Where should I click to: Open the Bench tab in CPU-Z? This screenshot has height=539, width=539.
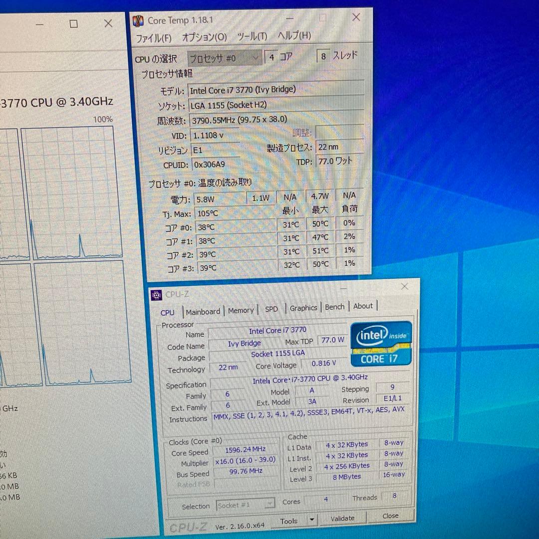(x=334, y=307)
